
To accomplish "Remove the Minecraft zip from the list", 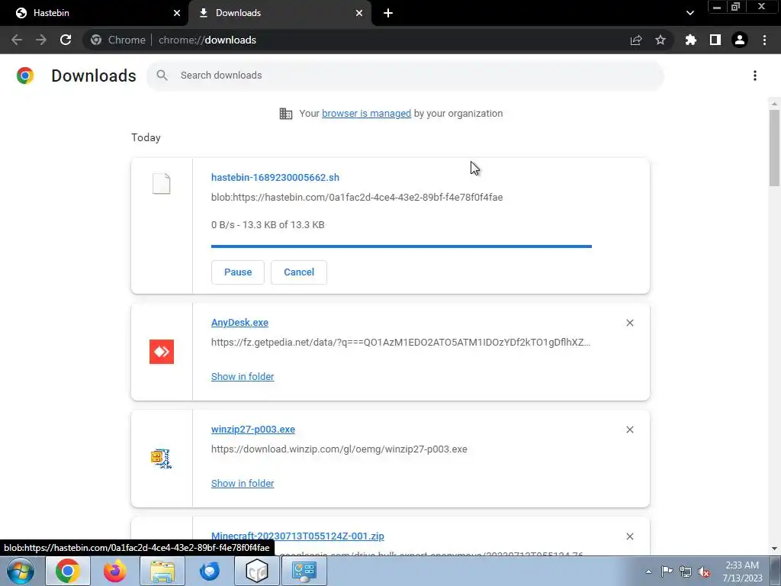I will pos(630,536).
